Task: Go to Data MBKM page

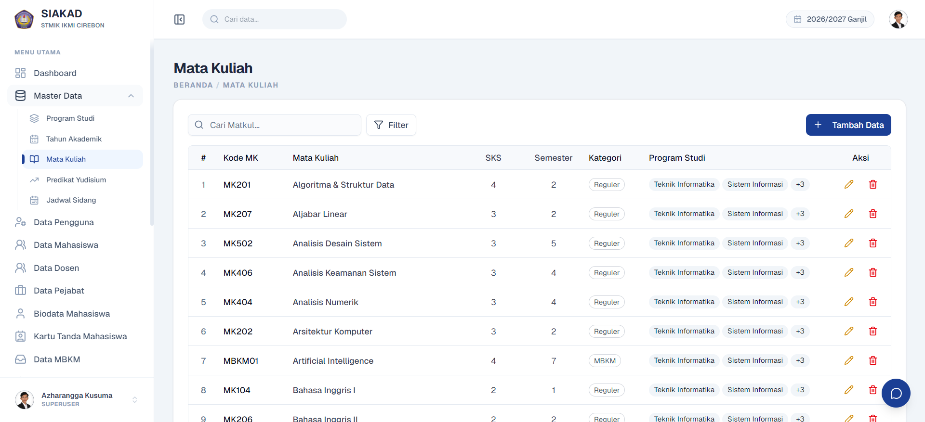Action: 75,359
